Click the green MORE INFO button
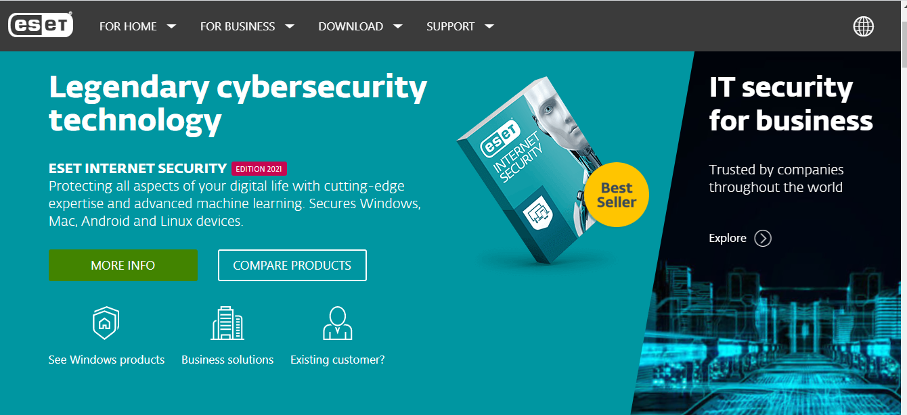 point(123,266)
